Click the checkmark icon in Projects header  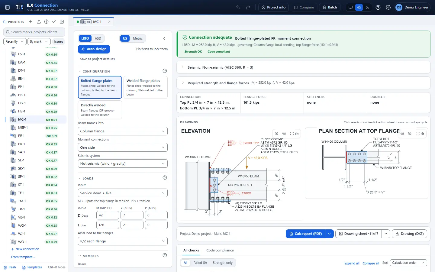coord(54,22)
